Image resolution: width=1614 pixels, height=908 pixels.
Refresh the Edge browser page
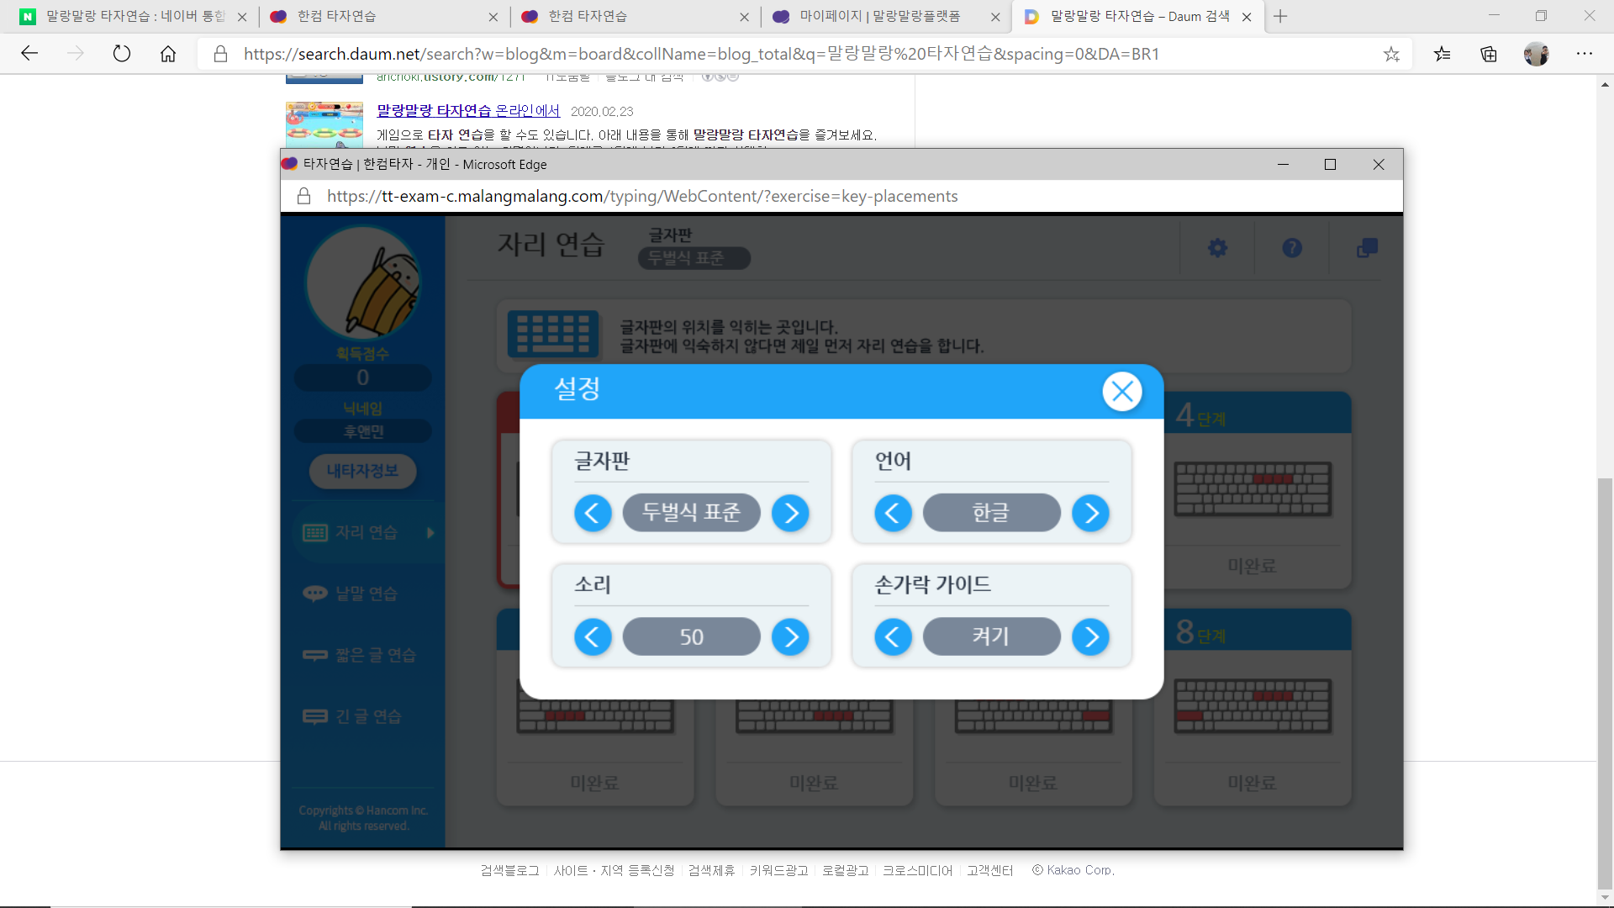(x=122, y=54)
